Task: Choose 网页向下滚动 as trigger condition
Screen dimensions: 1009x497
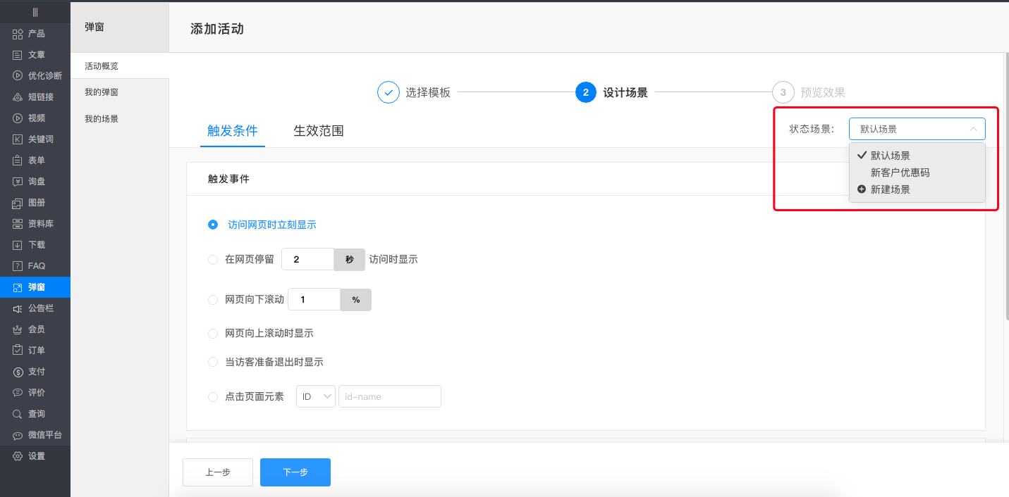Action: tap(213, 299)
